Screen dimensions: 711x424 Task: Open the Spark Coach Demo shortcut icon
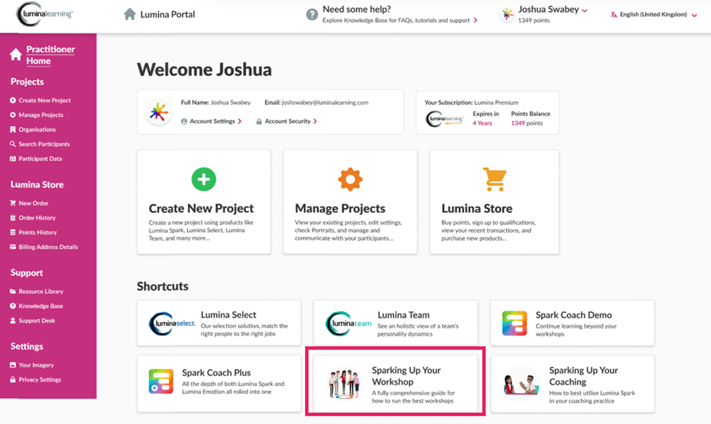point(515,323)
